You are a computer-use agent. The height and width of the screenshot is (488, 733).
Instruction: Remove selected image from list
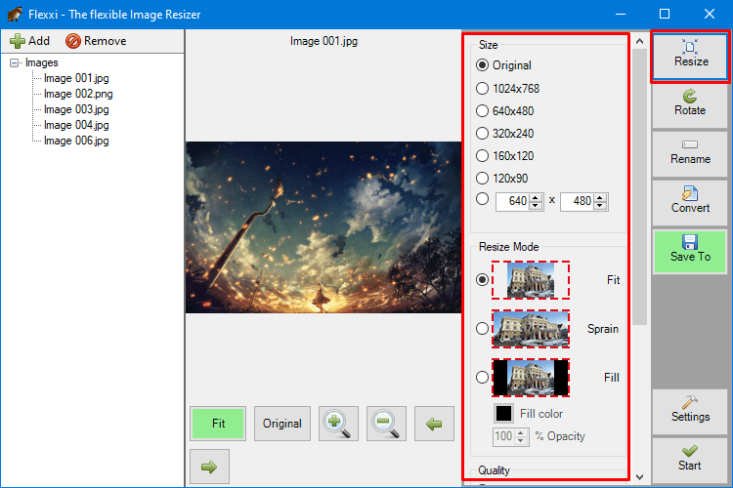[x=96, y=41]
